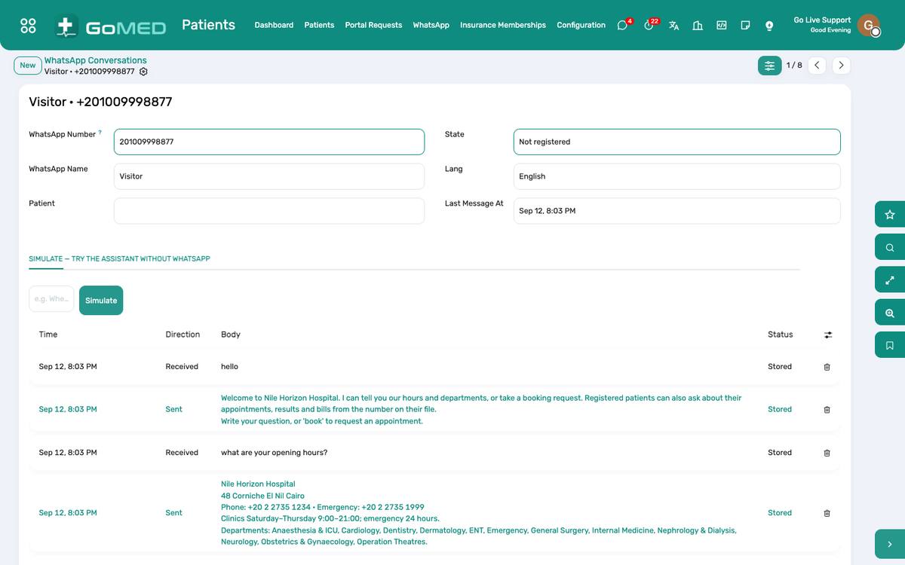Expand the right side arrow panel

[x=890, y=544]
